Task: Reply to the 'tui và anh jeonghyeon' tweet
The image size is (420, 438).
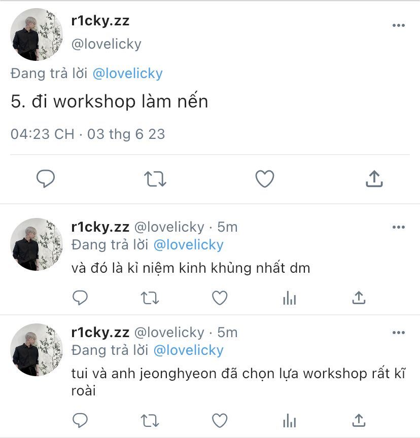Action: pyautogui.click(x=80, y=420)
